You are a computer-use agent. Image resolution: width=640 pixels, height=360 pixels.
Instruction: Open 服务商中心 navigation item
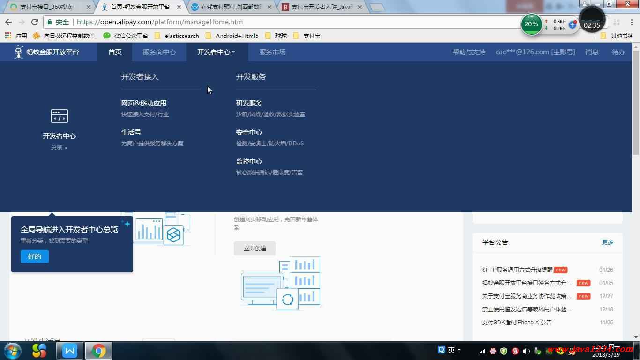(159, 52)
